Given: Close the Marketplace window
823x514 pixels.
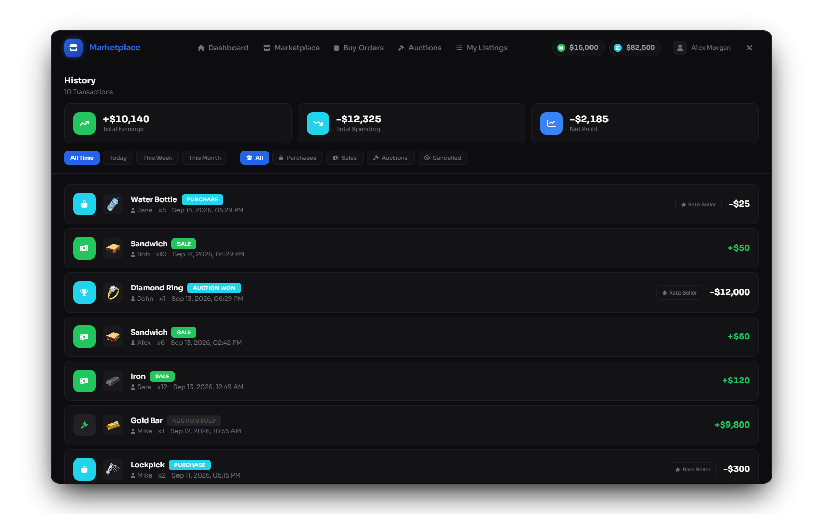Looking at the screenshot, I should click(749, 48).
